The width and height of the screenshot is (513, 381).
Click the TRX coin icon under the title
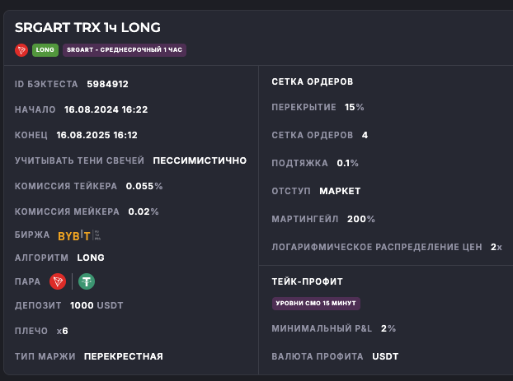click(21, 50)
